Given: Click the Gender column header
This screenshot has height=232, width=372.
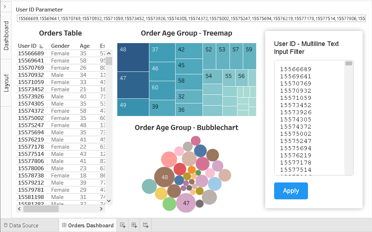Looking at the screenshot, I should pyautogui.click(x=60, y=46).
